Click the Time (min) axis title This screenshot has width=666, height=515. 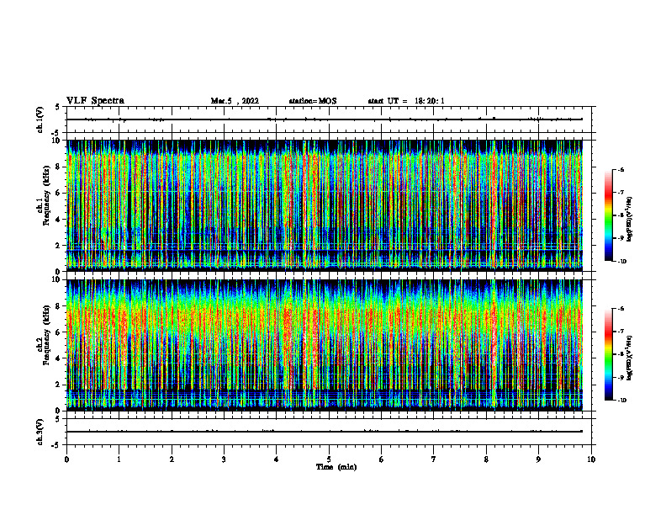pos(336,467)
